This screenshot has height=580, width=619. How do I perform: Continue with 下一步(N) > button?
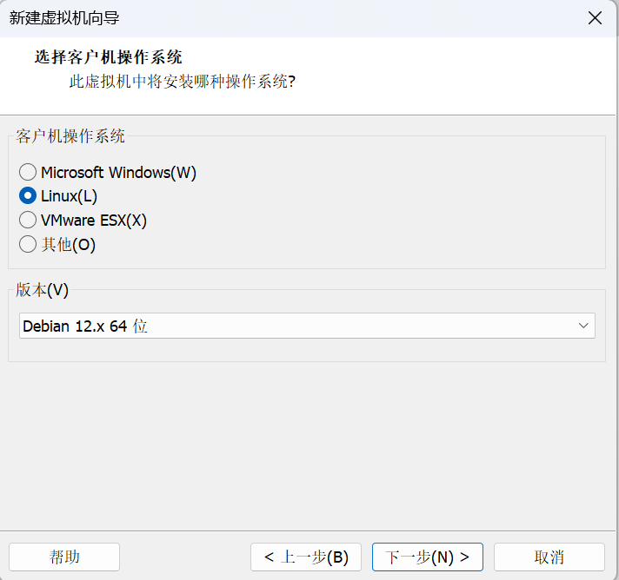428,557
